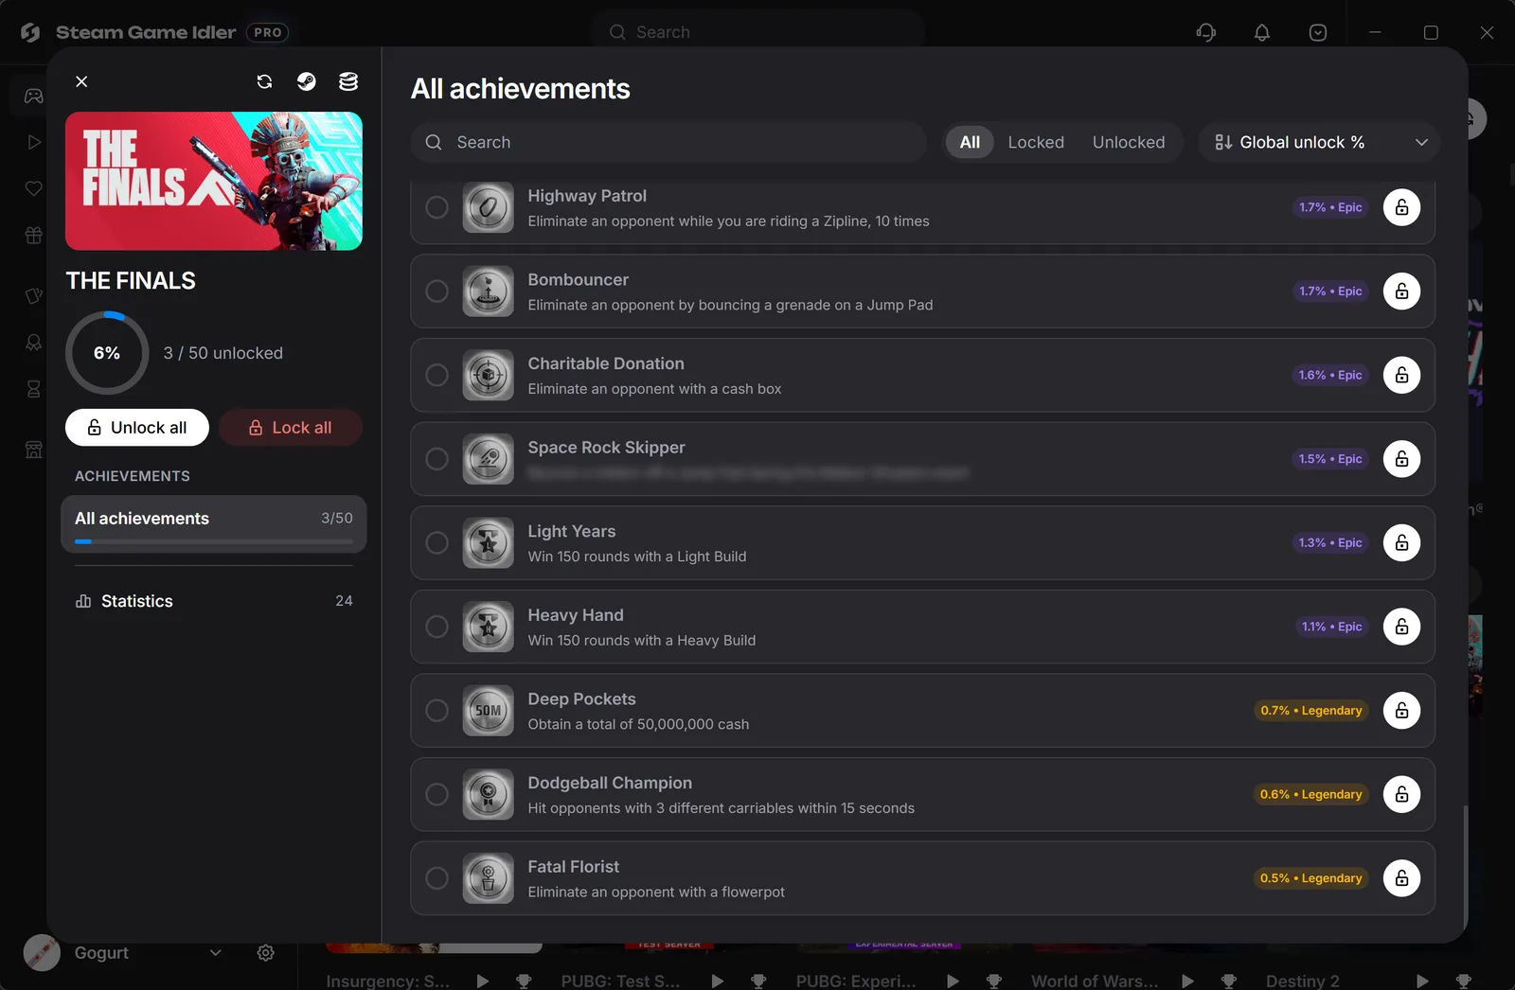Select the Charitable Donation radio circle

(437, 375)
